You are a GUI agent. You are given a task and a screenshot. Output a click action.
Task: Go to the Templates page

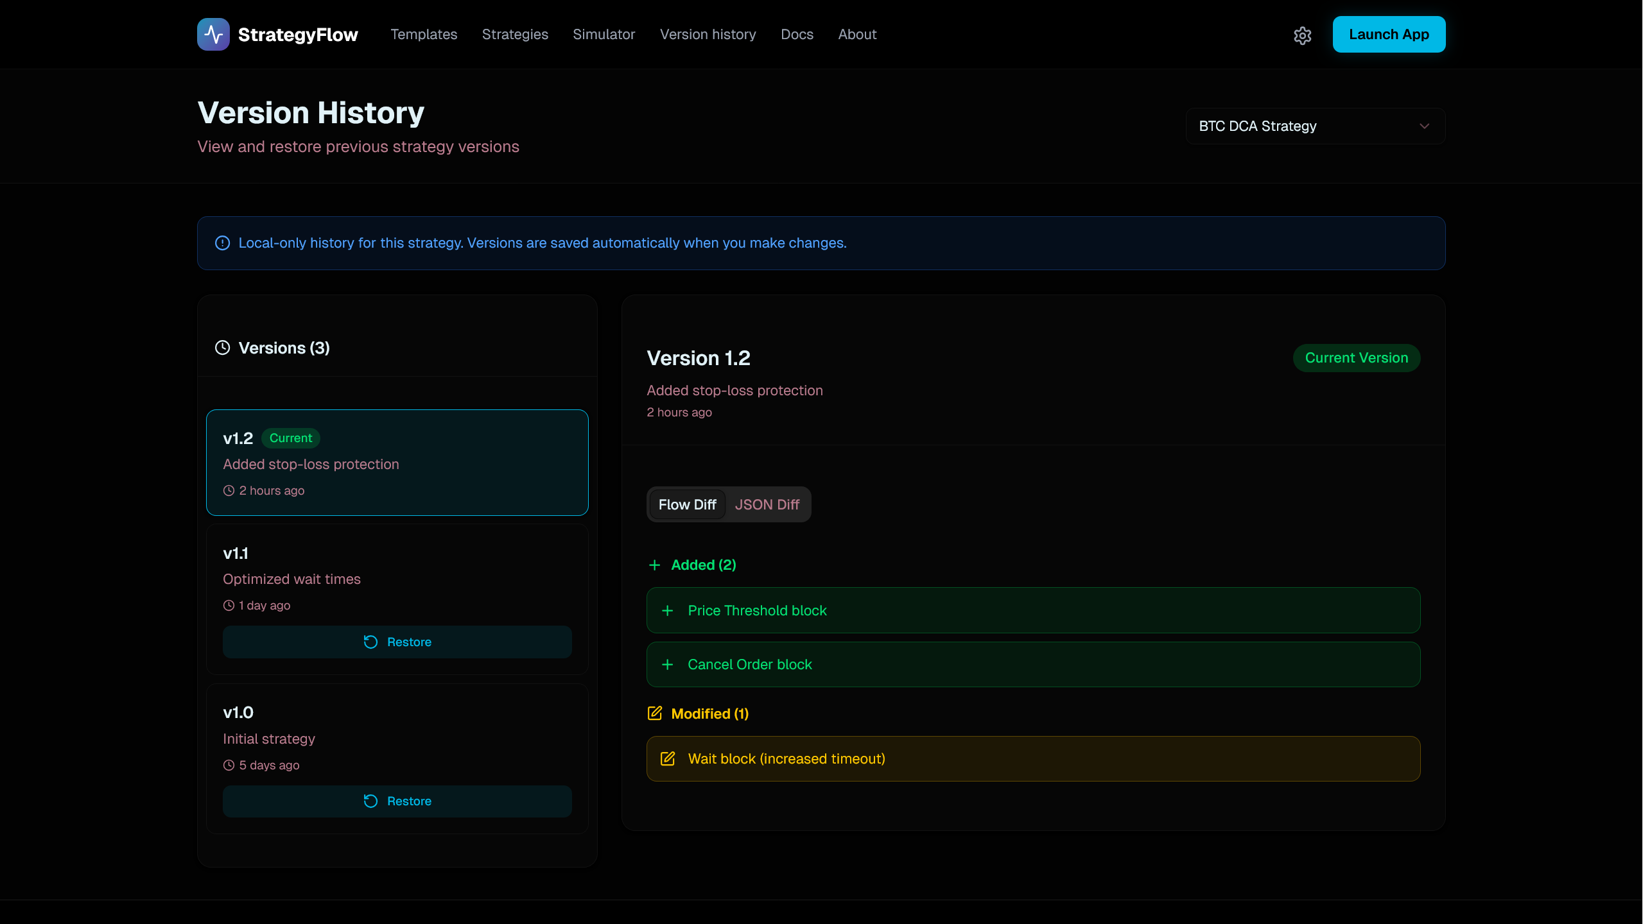click(x=424, y=35)
